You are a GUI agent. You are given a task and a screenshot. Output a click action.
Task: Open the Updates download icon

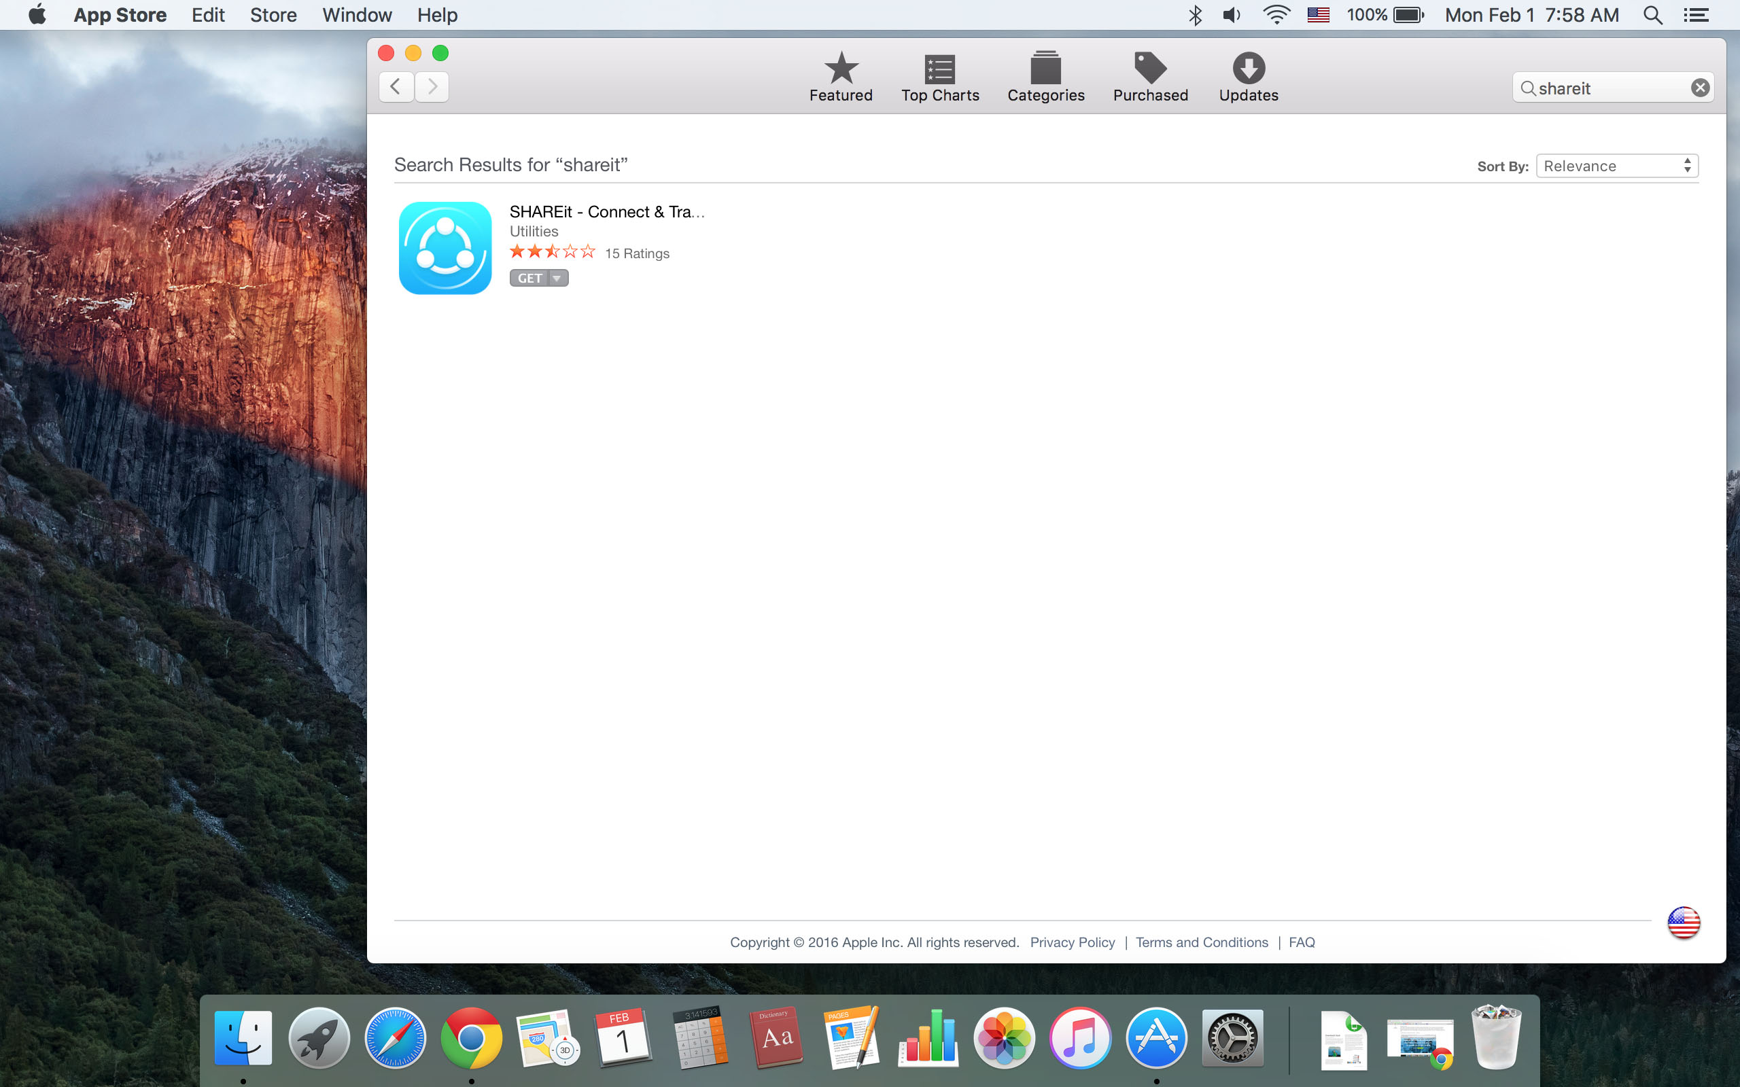[x=1248, y=76]
